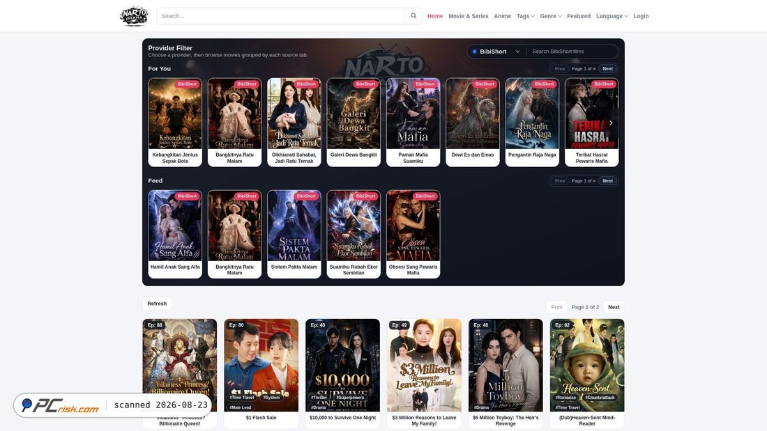This screenshot has width=767, height=431.
Task: Click the Ep: 88 badge
Action: (155, 325)
